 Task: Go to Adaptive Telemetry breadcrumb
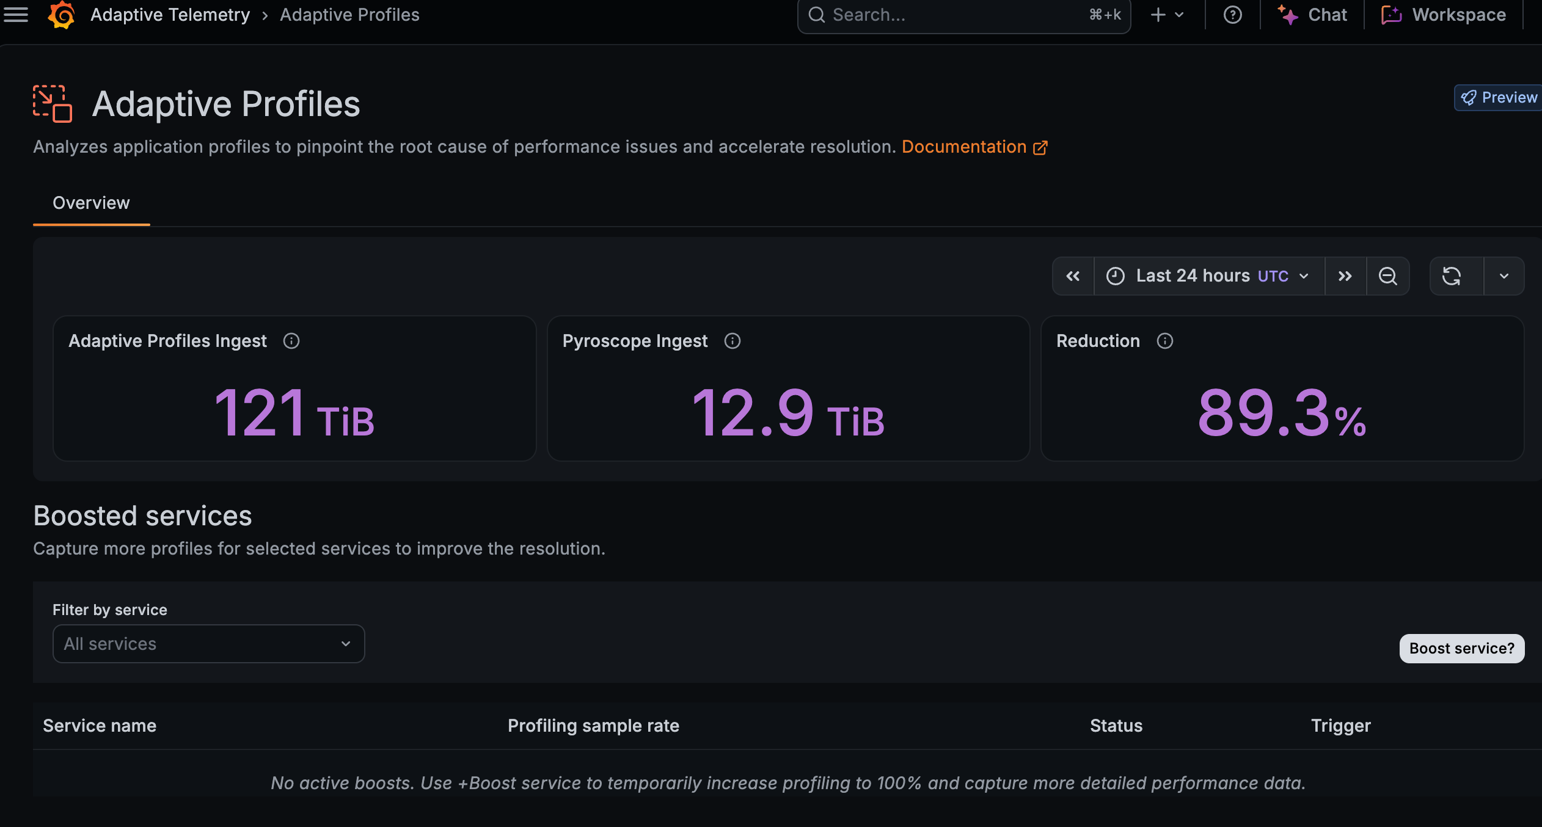(170, 15)
